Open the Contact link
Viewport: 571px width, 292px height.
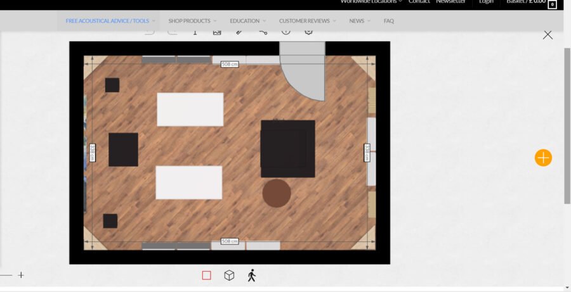click(419, 2)
